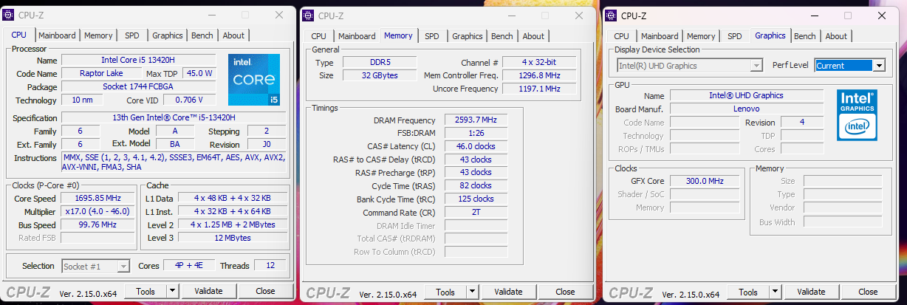Open About tab in the right window
The image size is (907, 305).
(836, 36)
